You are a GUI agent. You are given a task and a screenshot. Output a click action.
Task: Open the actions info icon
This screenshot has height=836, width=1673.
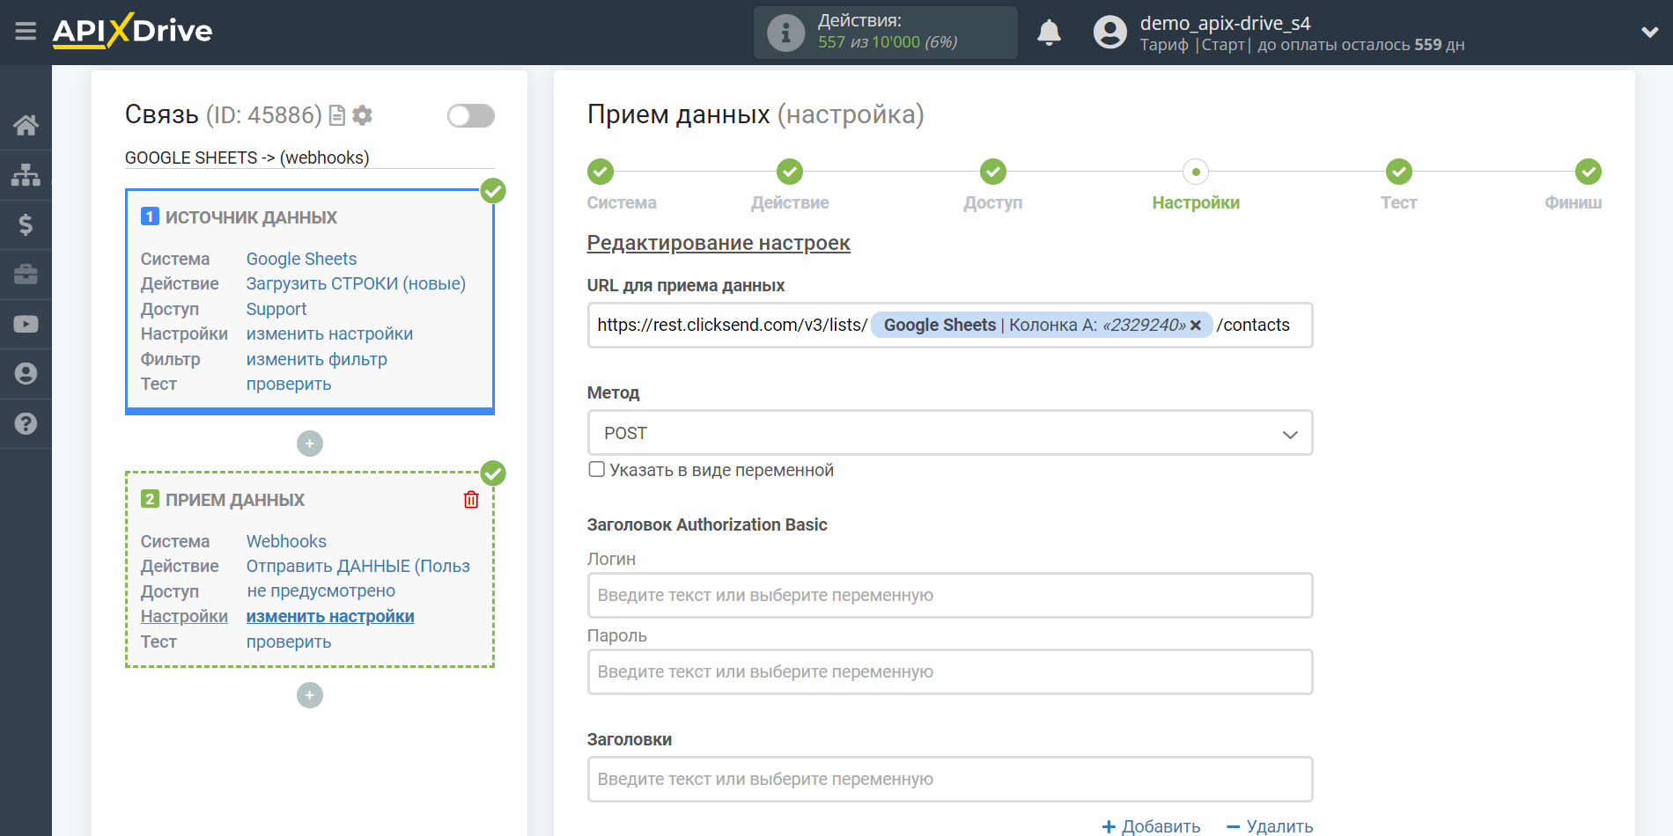click(x=785, y=33)
